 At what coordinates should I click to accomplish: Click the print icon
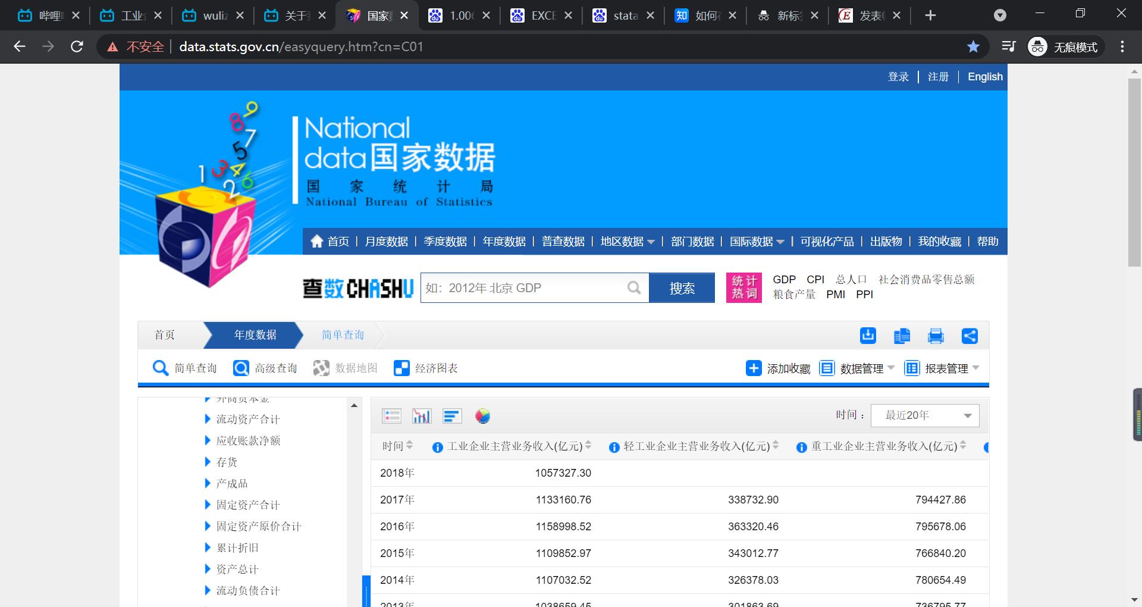tap(936, 336)
